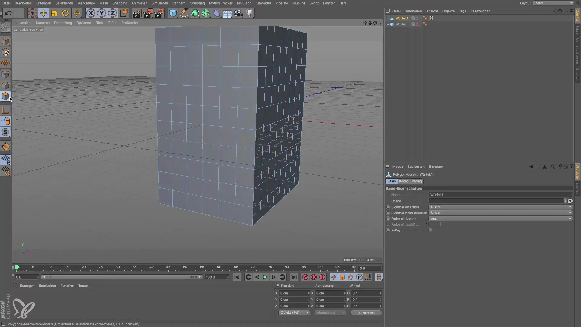The image size is (581, 327).
Task: Select Würfel.1 in object manager
Action: 402,18
